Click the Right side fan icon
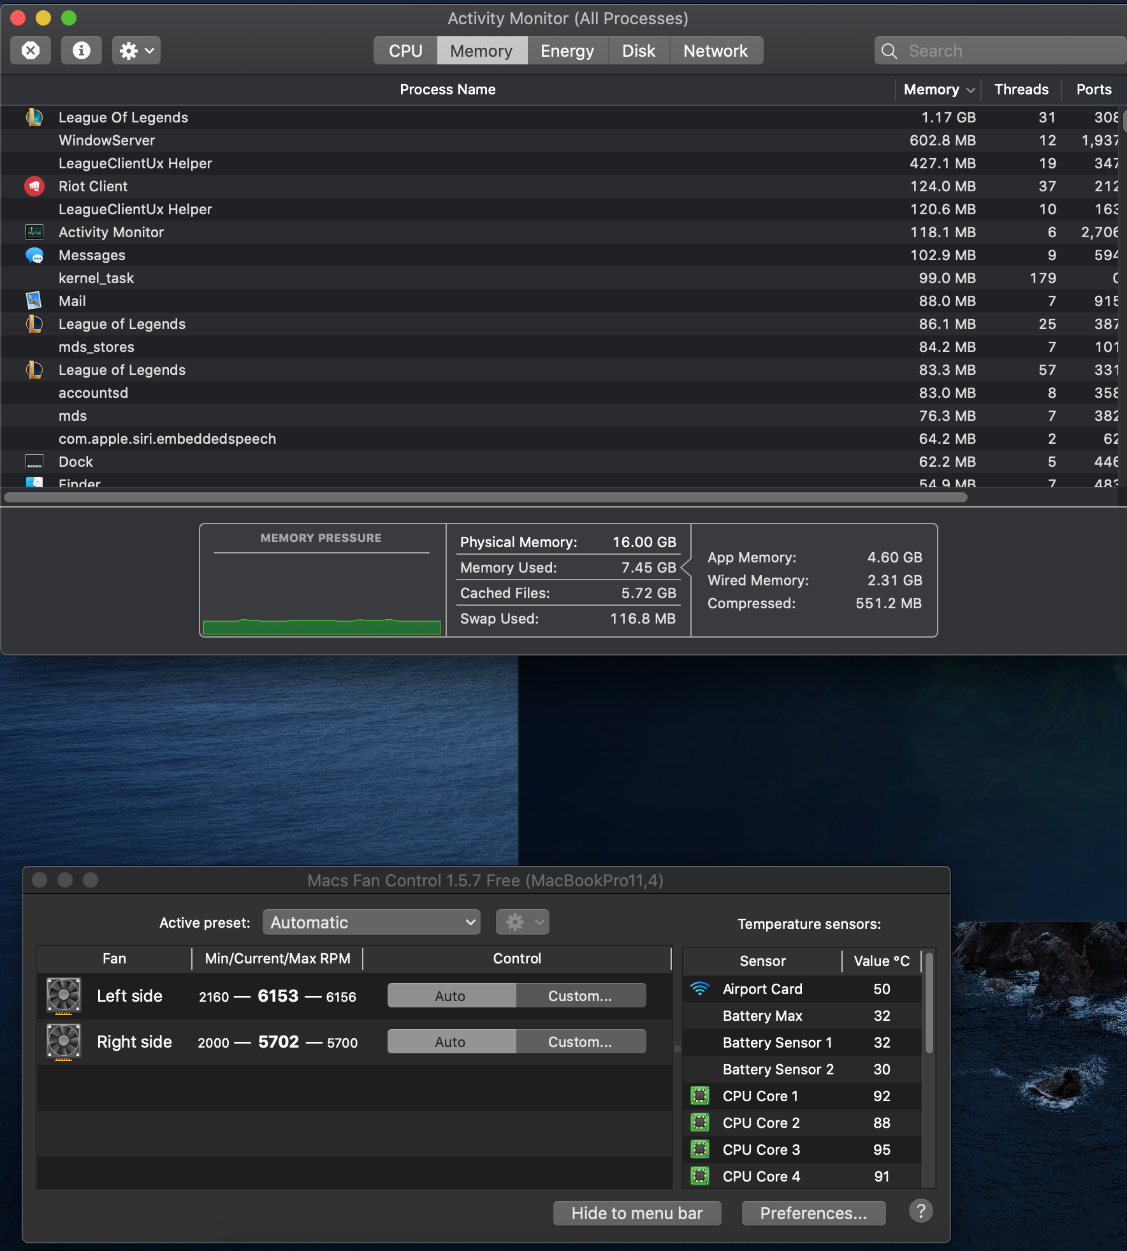This screenshot has height=1251, width=1127. [64, 1042]
